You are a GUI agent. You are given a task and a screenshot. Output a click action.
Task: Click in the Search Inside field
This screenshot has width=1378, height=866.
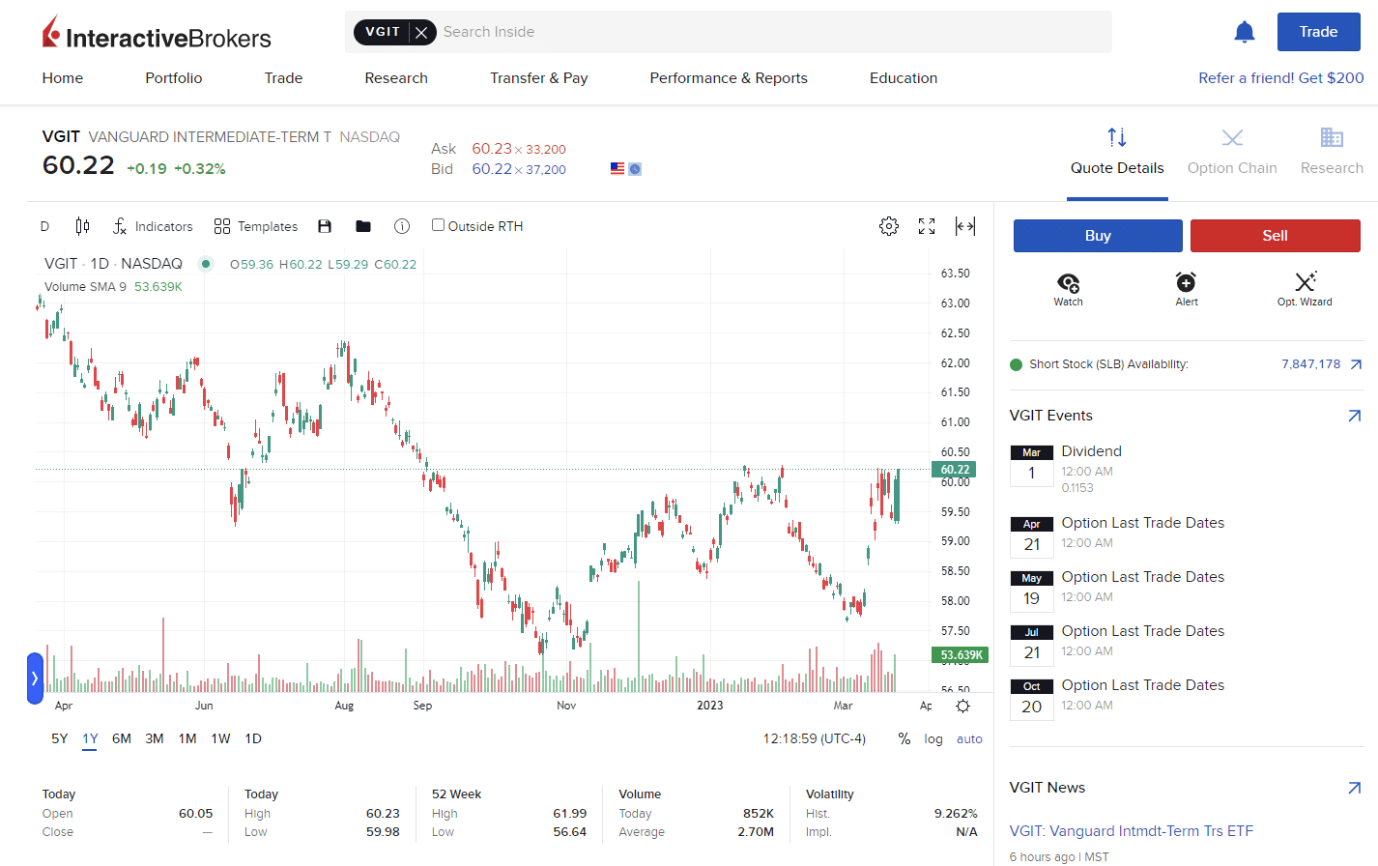[x=773, y=32]
